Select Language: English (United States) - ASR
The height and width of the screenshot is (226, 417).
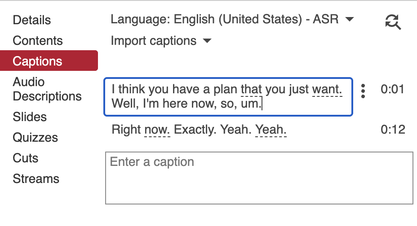point(225,19)
